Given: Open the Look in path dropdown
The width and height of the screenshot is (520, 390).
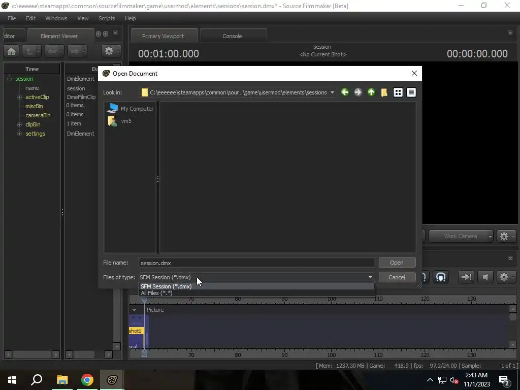Looking at the screenshot, I should (x=332, y=92).
